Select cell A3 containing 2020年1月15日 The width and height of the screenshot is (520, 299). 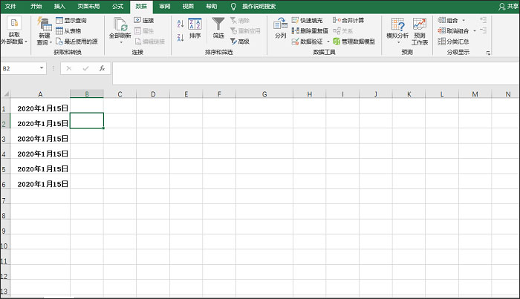click(41, 139)
